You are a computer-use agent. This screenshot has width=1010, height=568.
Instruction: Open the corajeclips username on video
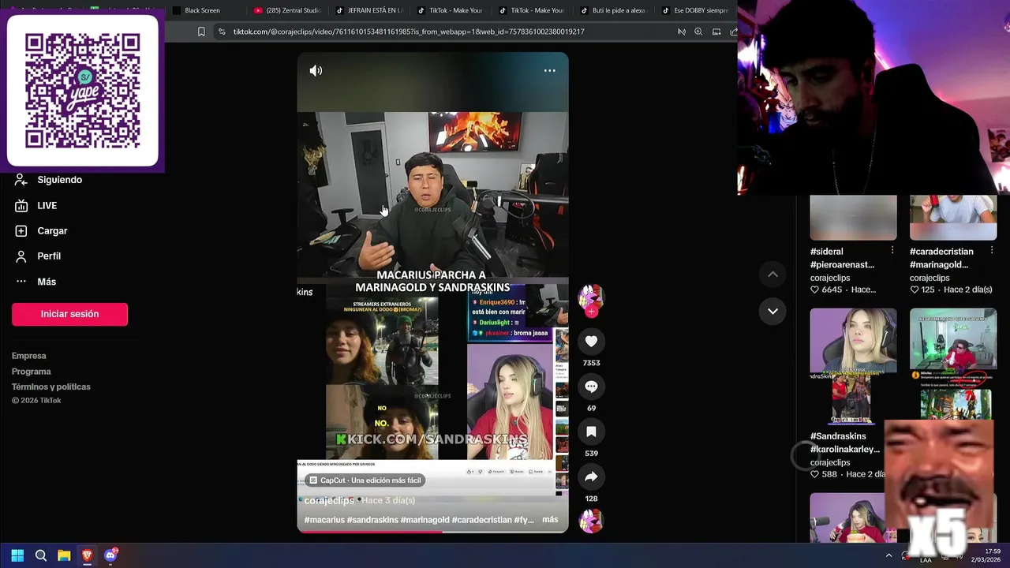pos(329,500)
